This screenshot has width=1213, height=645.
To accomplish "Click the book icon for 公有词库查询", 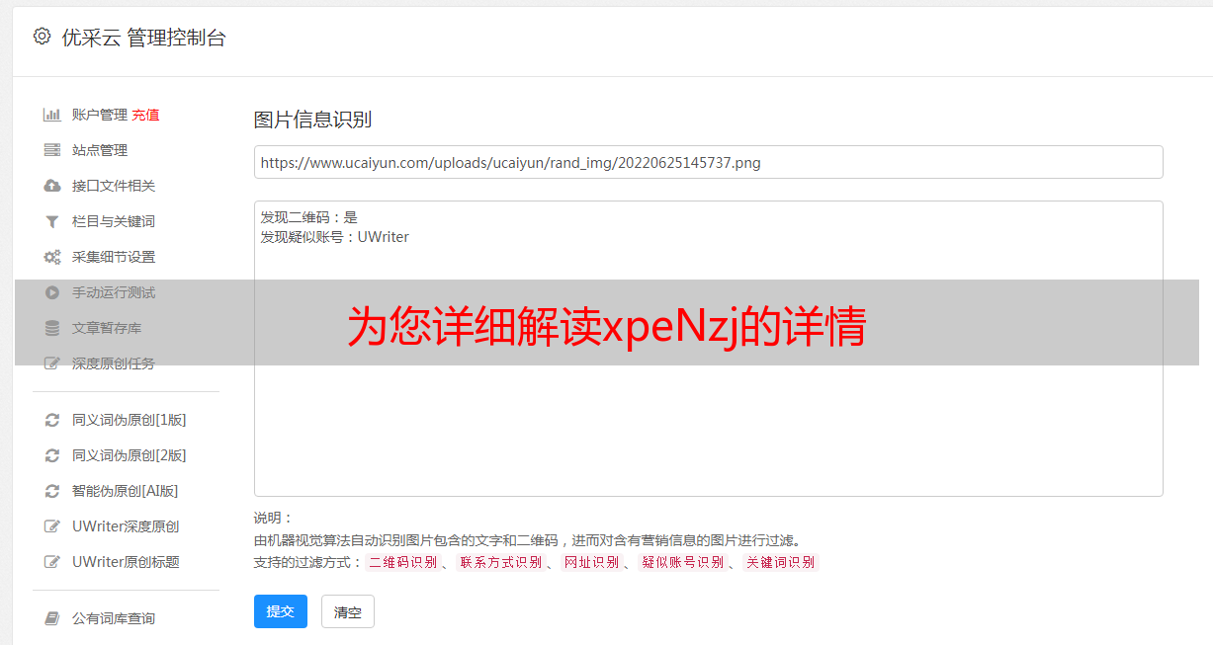I will pyautogui.click(x=52, y=618).
